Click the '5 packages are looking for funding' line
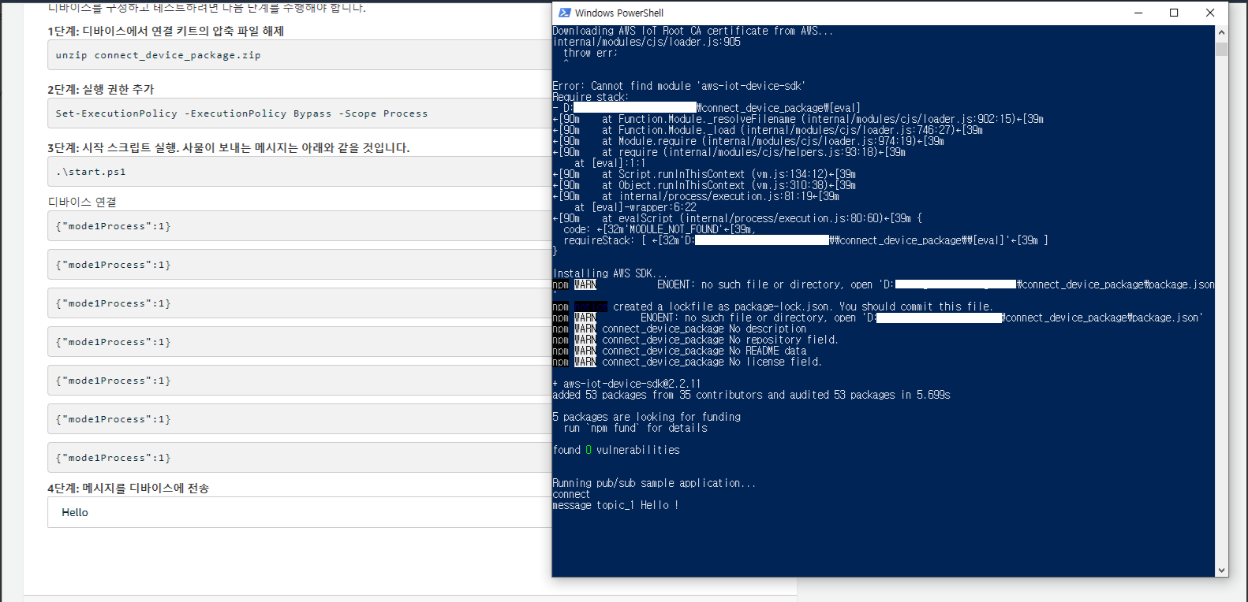Screen dimensions: 1248x602 pos(647,417)
